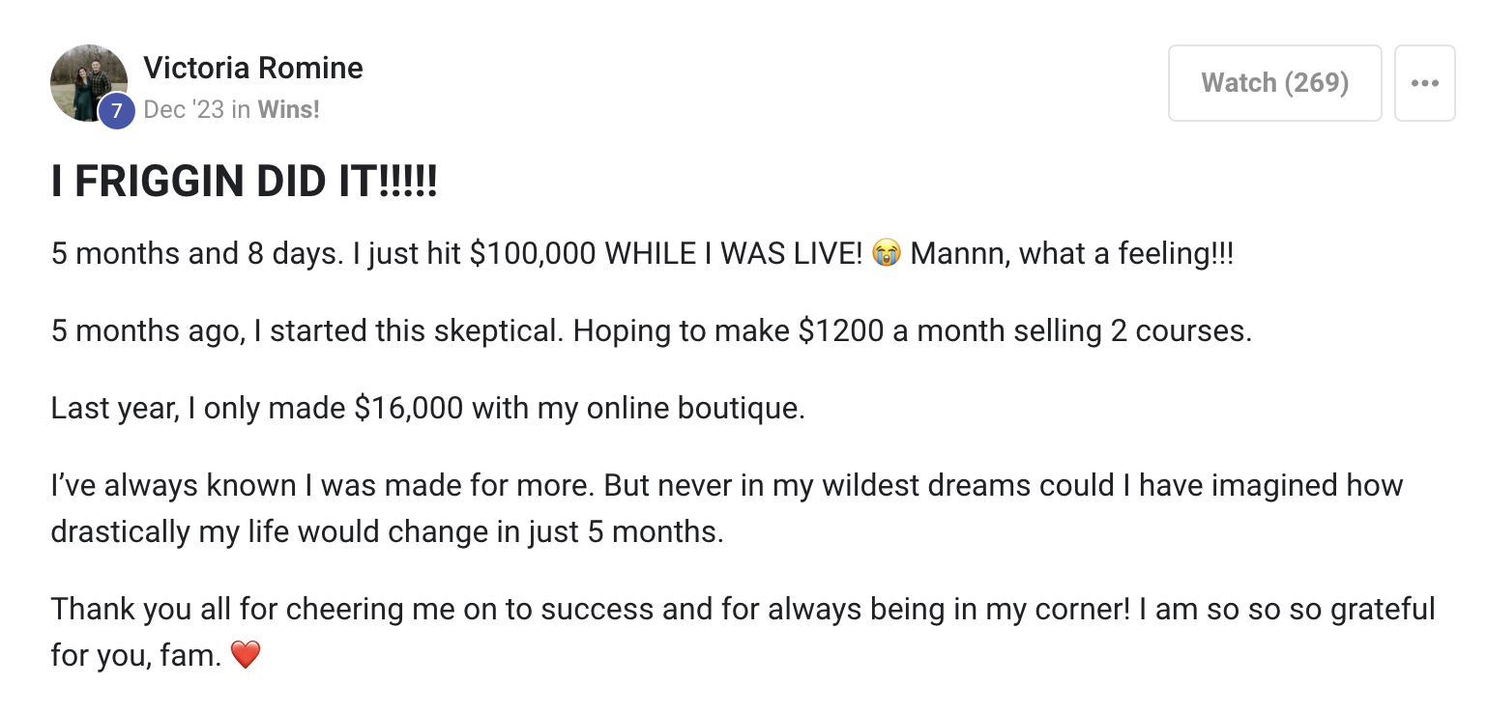Screen dimensions: 1487x715
Task: Click the Dec '23 post date
Action: pyautogui.click(x=183, y=109)
